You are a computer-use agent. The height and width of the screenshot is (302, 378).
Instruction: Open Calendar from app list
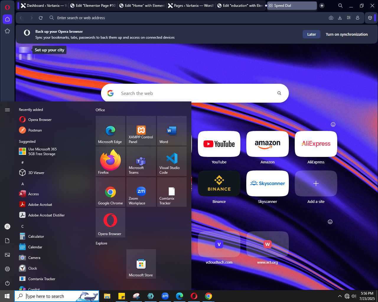pyautogui.click(x=53, y=247)
